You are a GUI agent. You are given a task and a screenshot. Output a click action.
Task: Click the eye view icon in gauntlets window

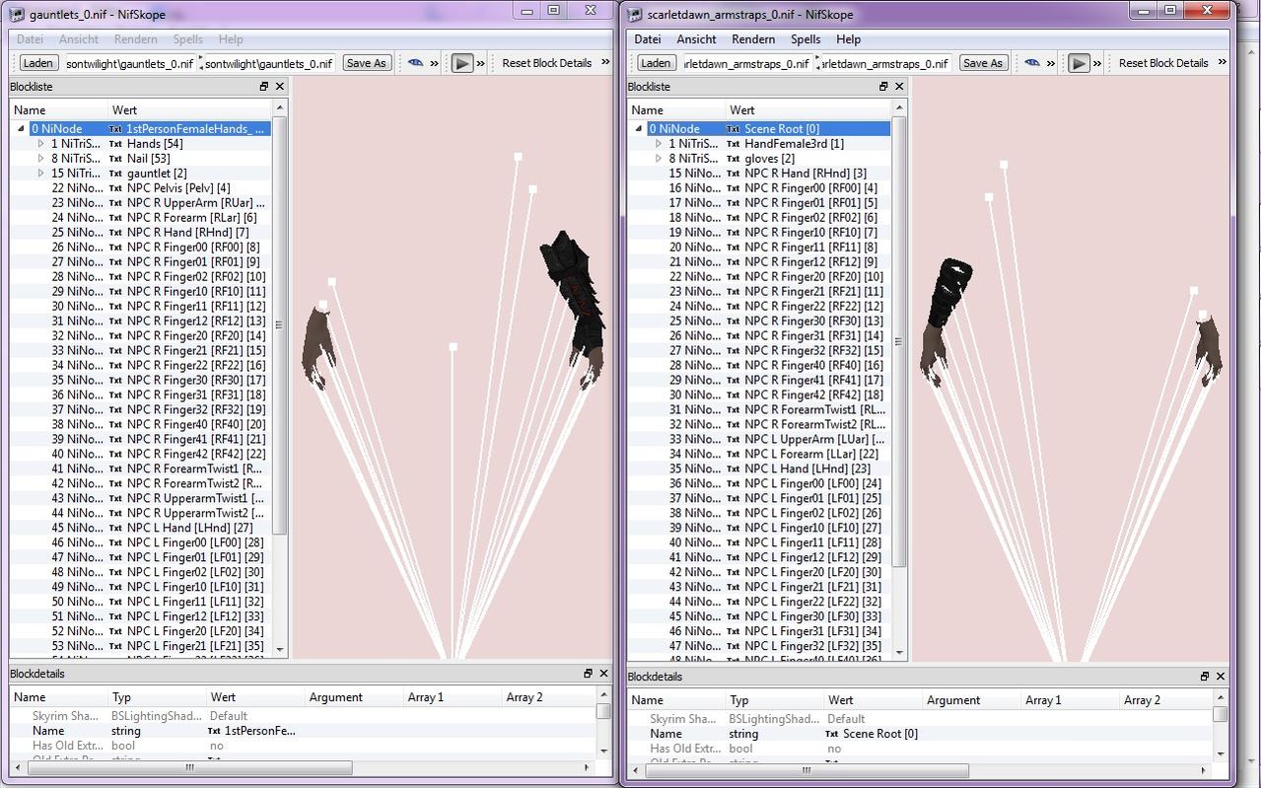click(415, 63)
